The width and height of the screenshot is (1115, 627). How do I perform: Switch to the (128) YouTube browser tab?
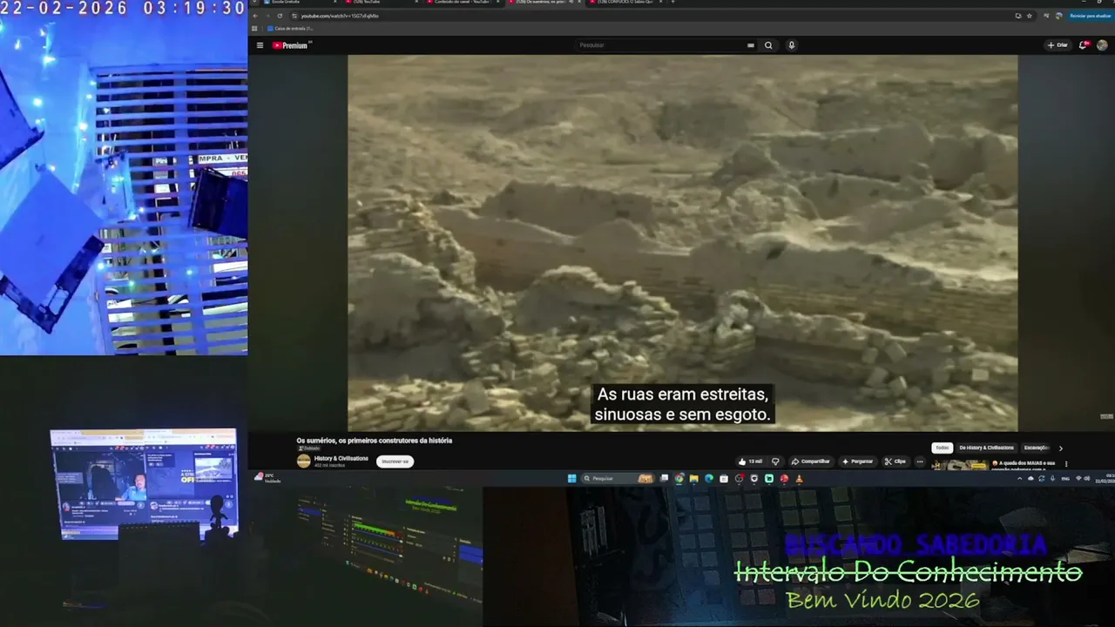click(380, 3)
